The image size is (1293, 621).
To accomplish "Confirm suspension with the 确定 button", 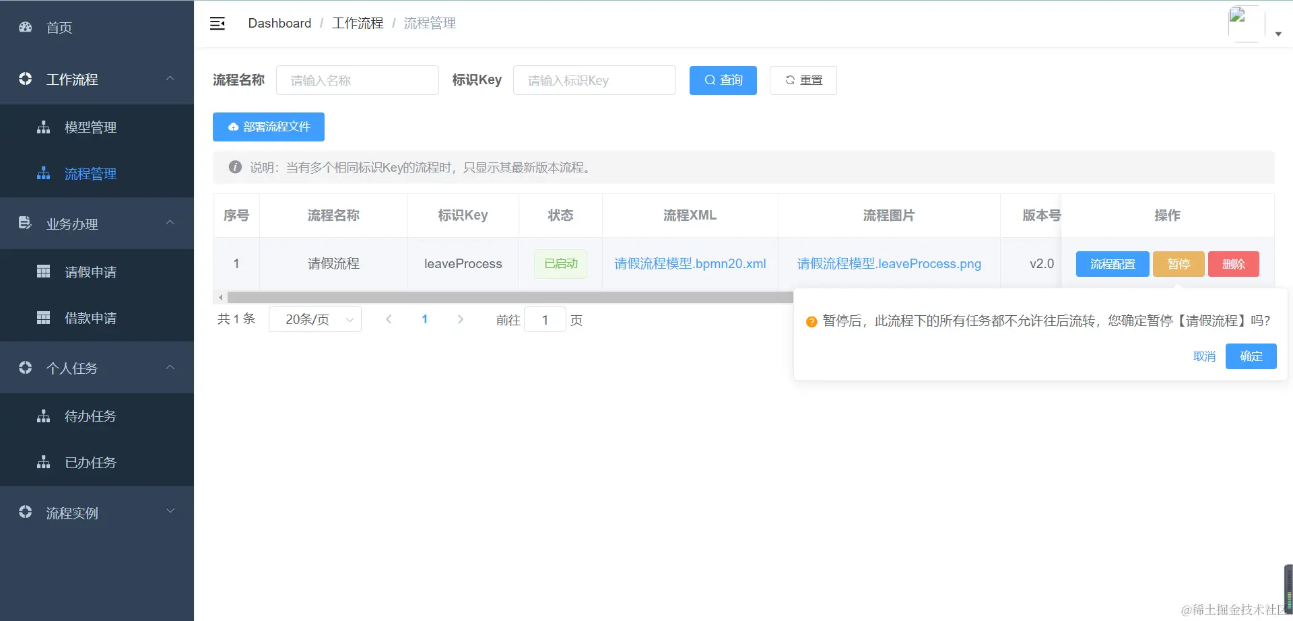I will (1251, 356).
